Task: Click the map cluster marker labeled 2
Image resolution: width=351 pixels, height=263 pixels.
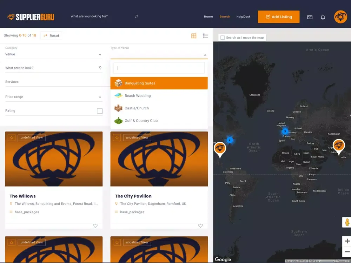Action: tap(230, 140)
